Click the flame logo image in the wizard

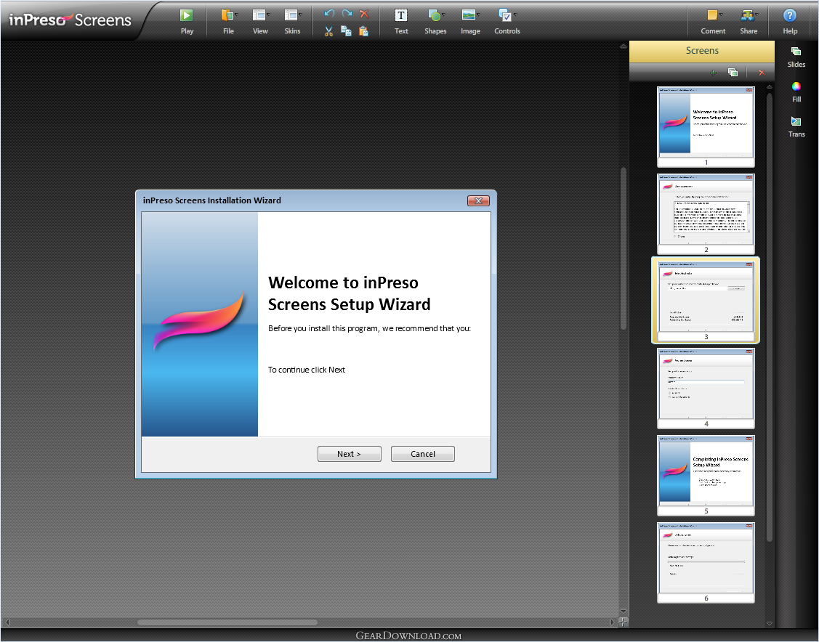(x=199, y=320)
